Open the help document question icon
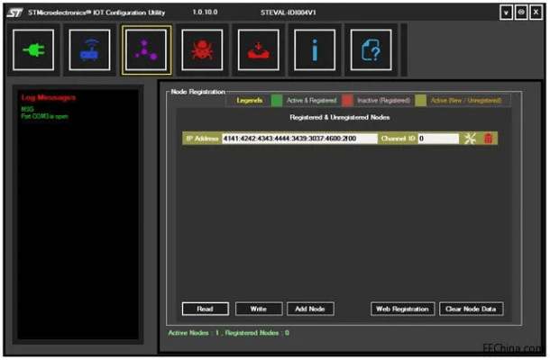 (370, 50)
